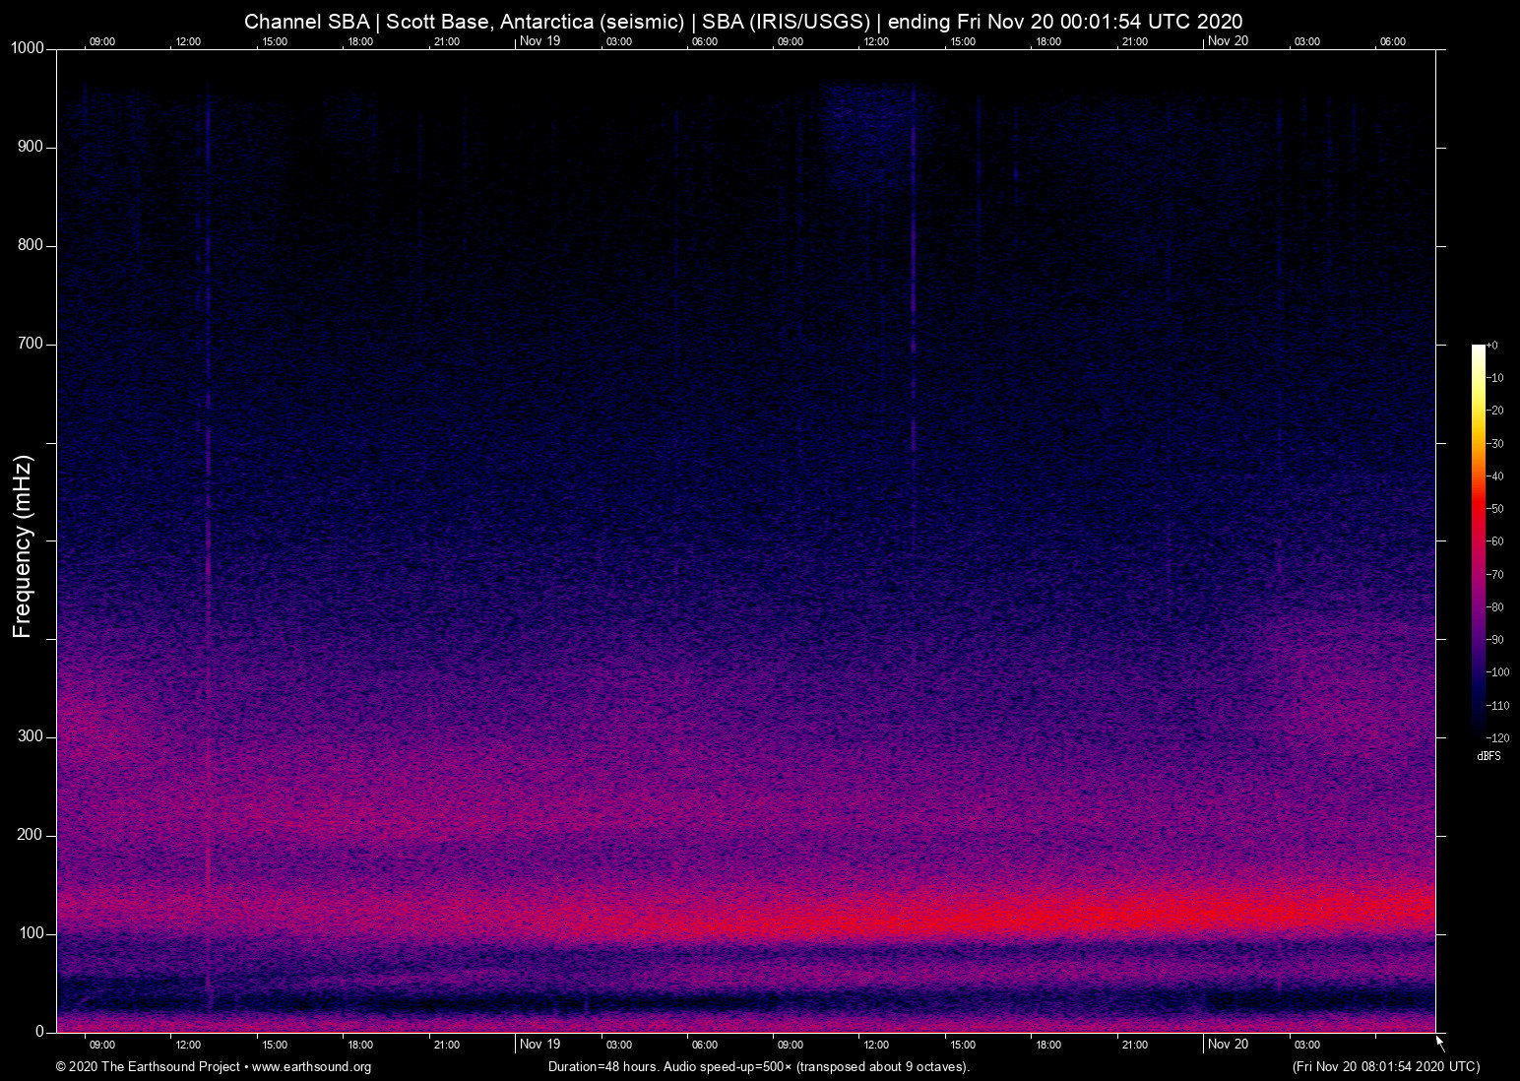Select the Nov 20 label on top time axis
Screen dimensions: 1520x1081
pos(1228,41)
